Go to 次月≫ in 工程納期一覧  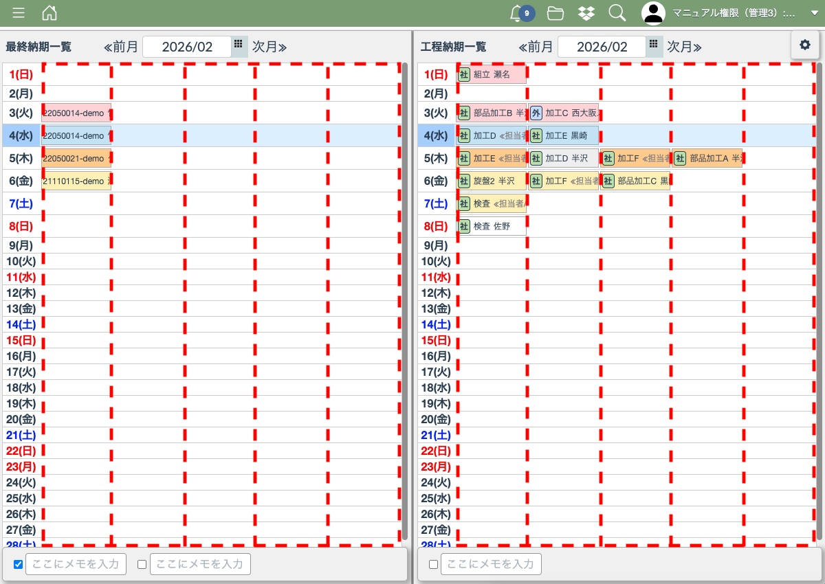tap(684, 47)
